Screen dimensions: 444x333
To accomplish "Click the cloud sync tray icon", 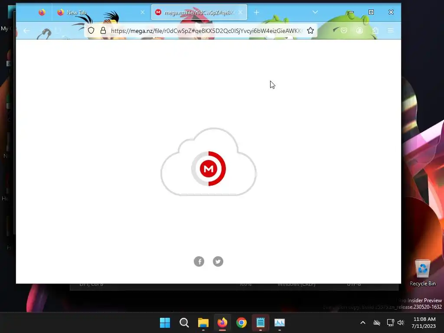I will (377, 323).
